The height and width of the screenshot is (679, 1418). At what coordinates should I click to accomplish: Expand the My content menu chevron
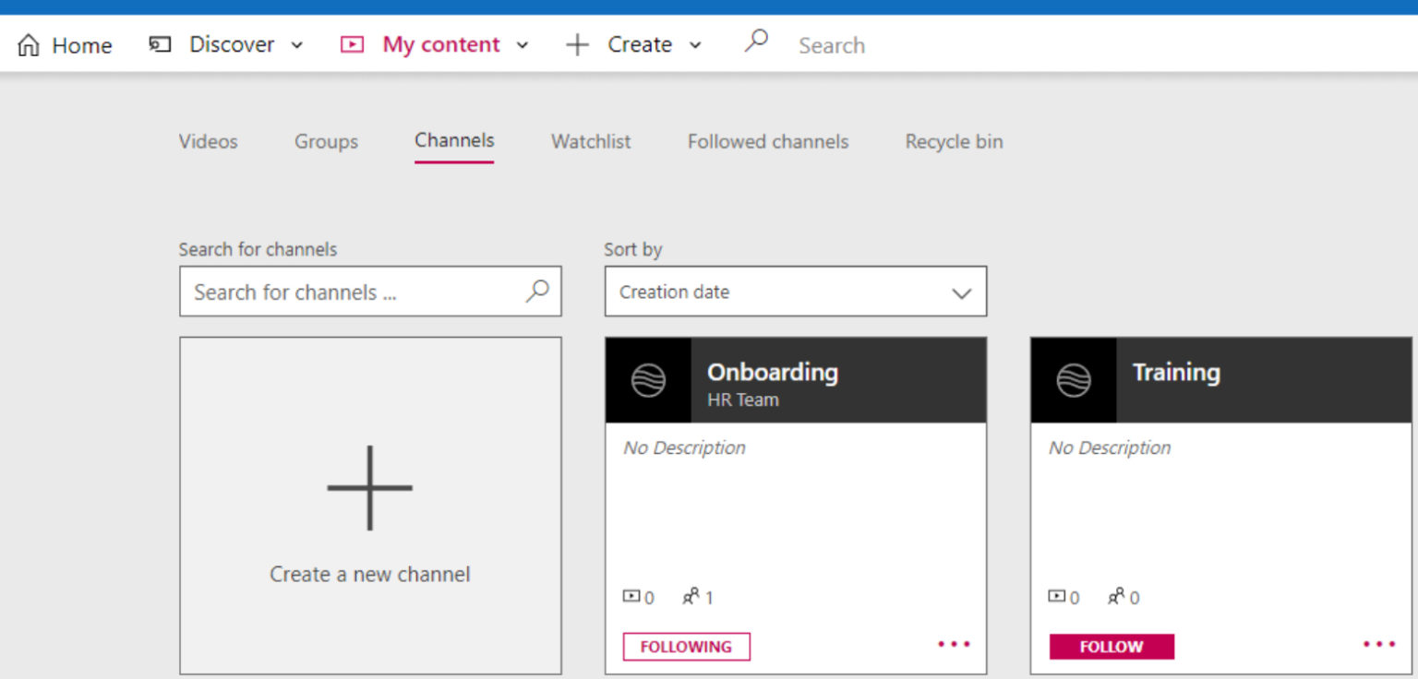(x=522, y=45)
